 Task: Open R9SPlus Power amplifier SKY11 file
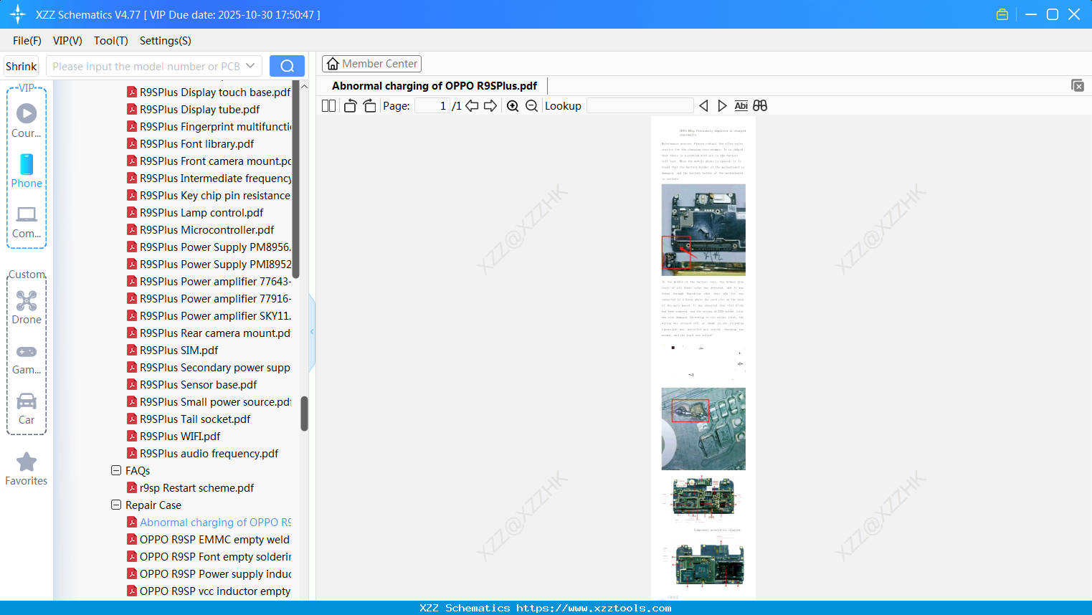click(x=215, y=316)
